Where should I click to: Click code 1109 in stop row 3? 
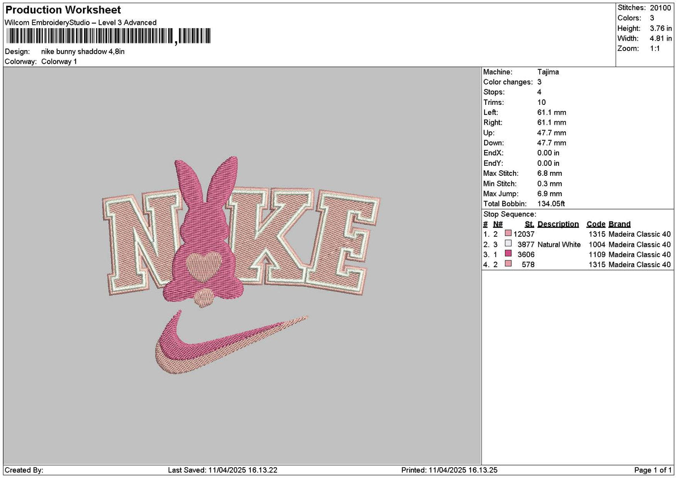tap(596, 254)
